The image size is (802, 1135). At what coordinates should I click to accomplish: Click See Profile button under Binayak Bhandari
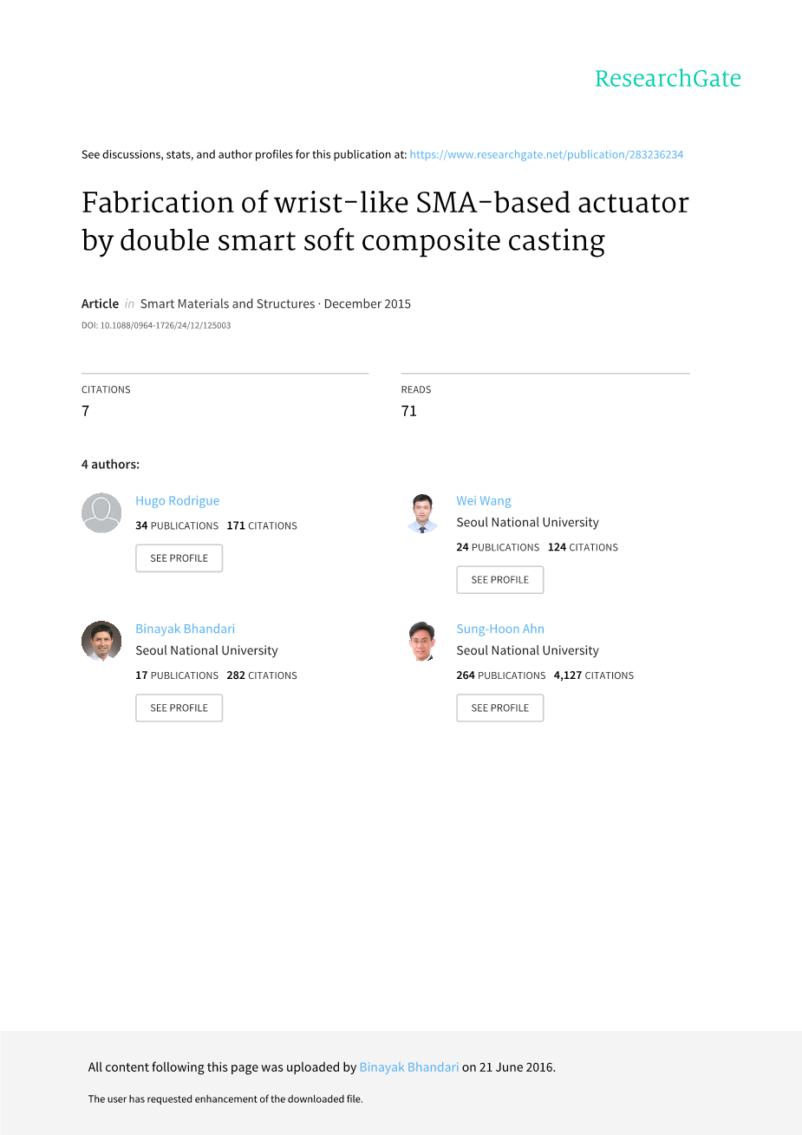point(179,708)
